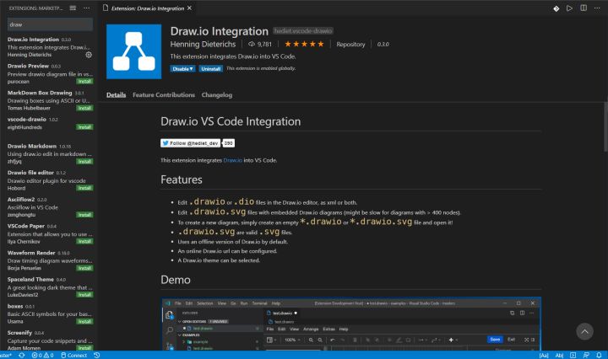Install MarkDown Box Drawing extension
The width and height of the screenshot is (608, 359).
click(x=84, y=108)
